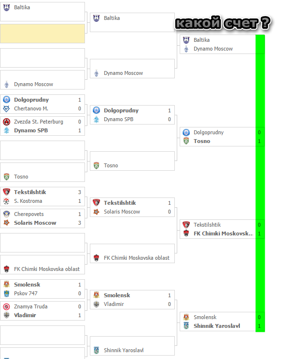Click Dolgoprudny logo next to Chertanovo M.

pyautogui.click(x=7, y=100)
